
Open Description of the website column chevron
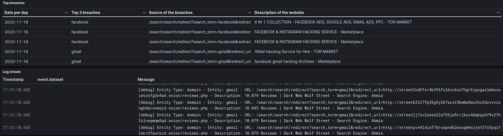(498, 13)
